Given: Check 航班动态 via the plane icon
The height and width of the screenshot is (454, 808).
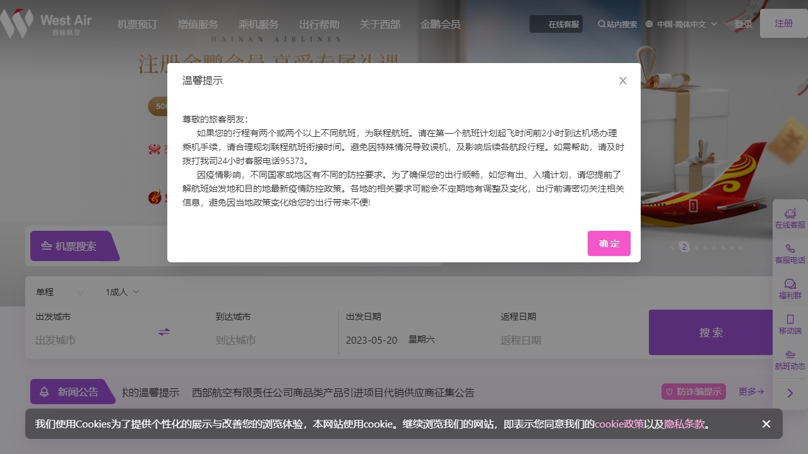Looking at the screenshot, I should coord(790,356).
